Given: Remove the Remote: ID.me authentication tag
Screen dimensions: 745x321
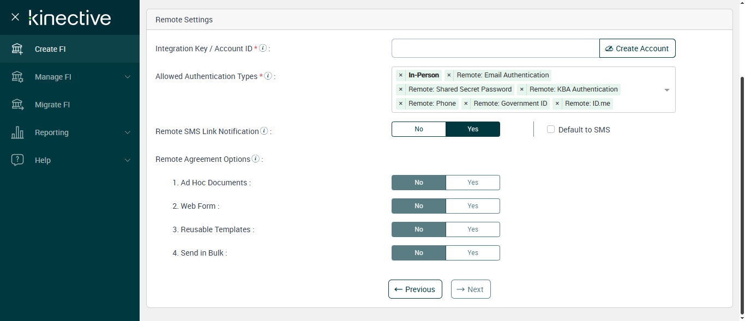Looking at the screenshot, I should [x=557, y=104].
